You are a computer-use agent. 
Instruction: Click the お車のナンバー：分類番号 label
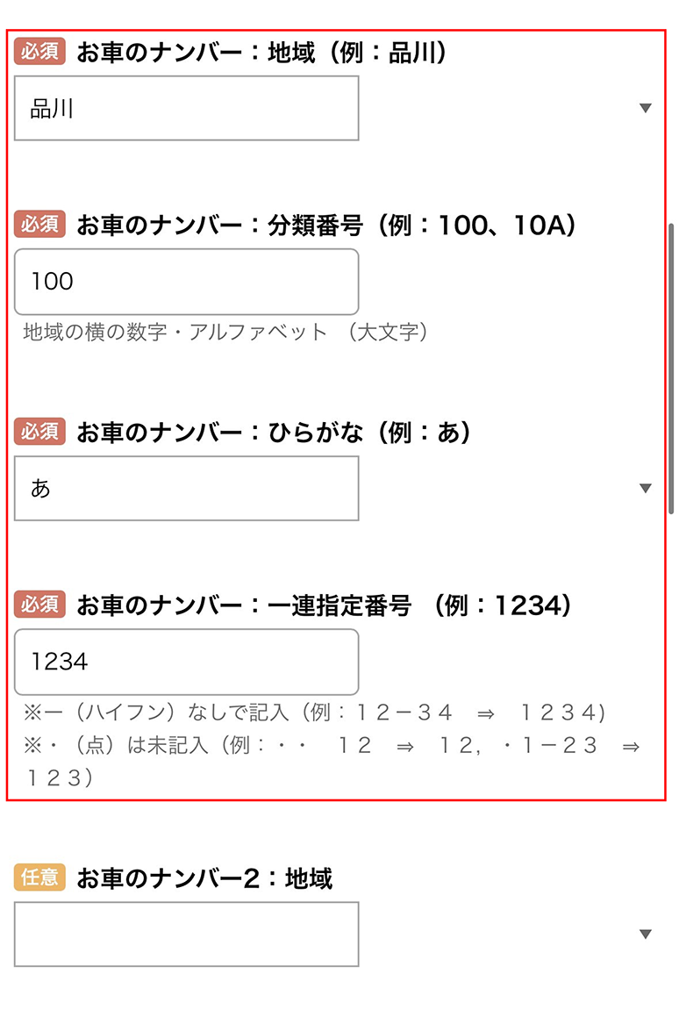pyautogui.click(x=326, y=226)
